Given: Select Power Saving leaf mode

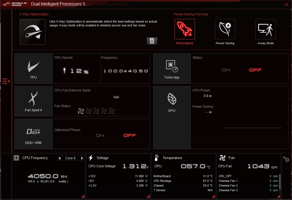Looking at the screenshot, I should (x=225, y=29).
